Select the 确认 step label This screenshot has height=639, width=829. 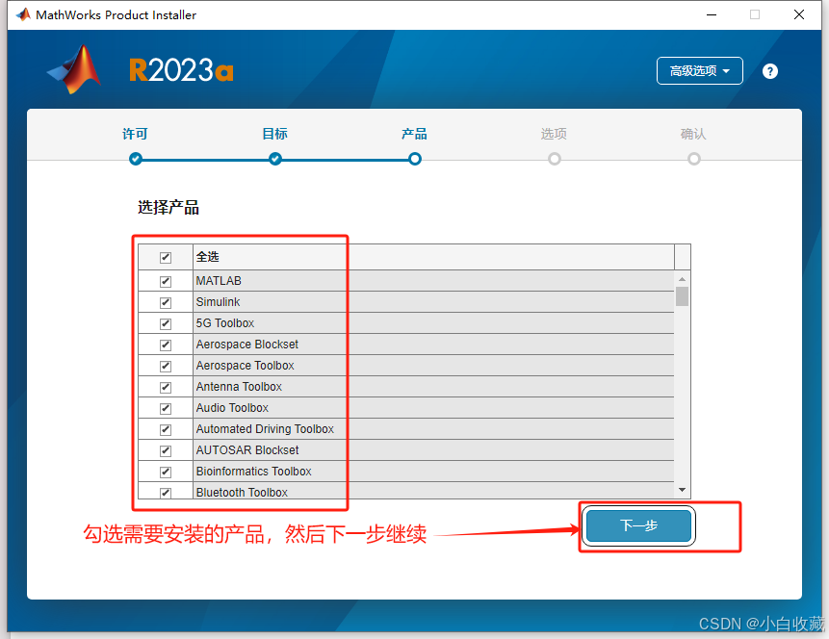pos(693,134)
